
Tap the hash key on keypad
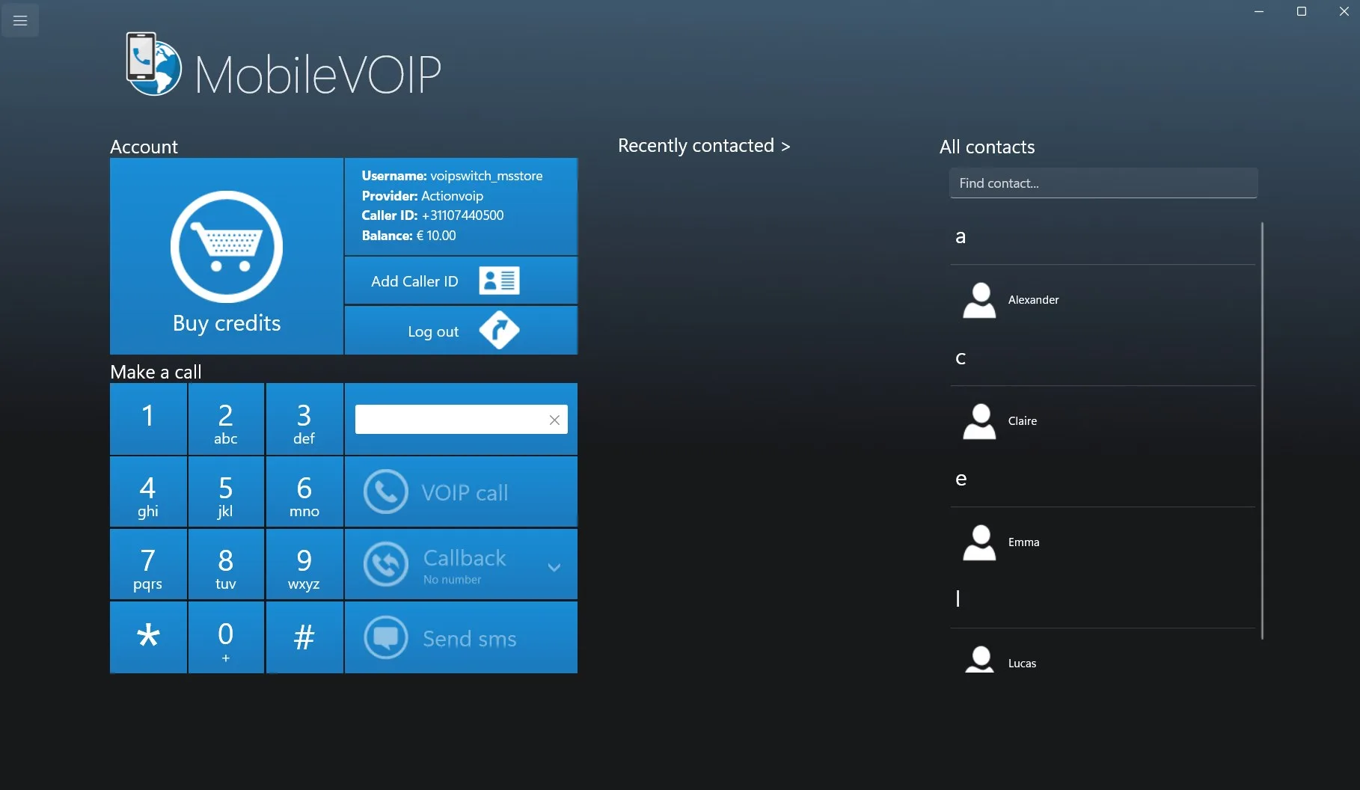(304, 637)
